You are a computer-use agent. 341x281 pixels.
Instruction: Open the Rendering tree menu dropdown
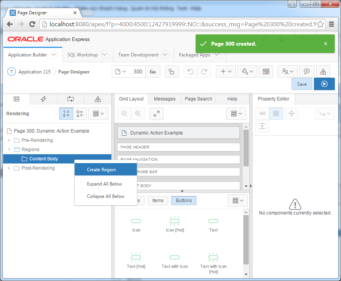98,114
